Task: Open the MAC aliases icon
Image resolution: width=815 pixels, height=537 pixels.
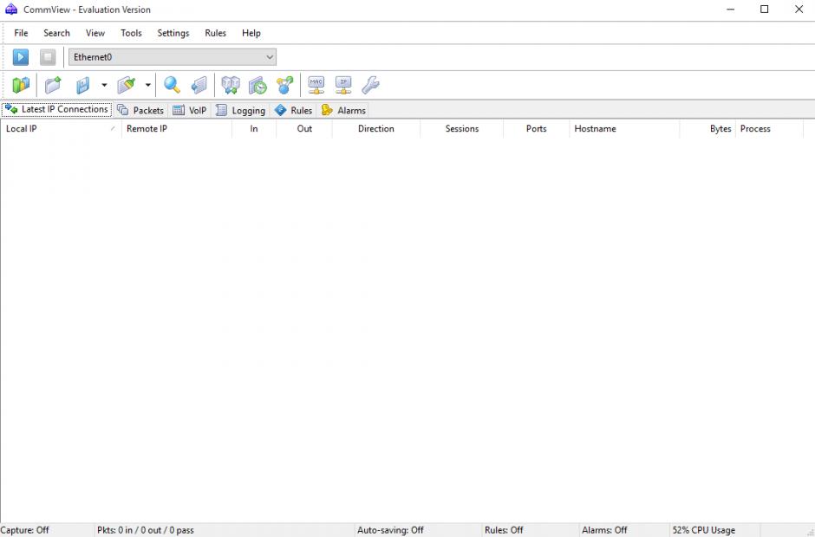Action: 316,85
